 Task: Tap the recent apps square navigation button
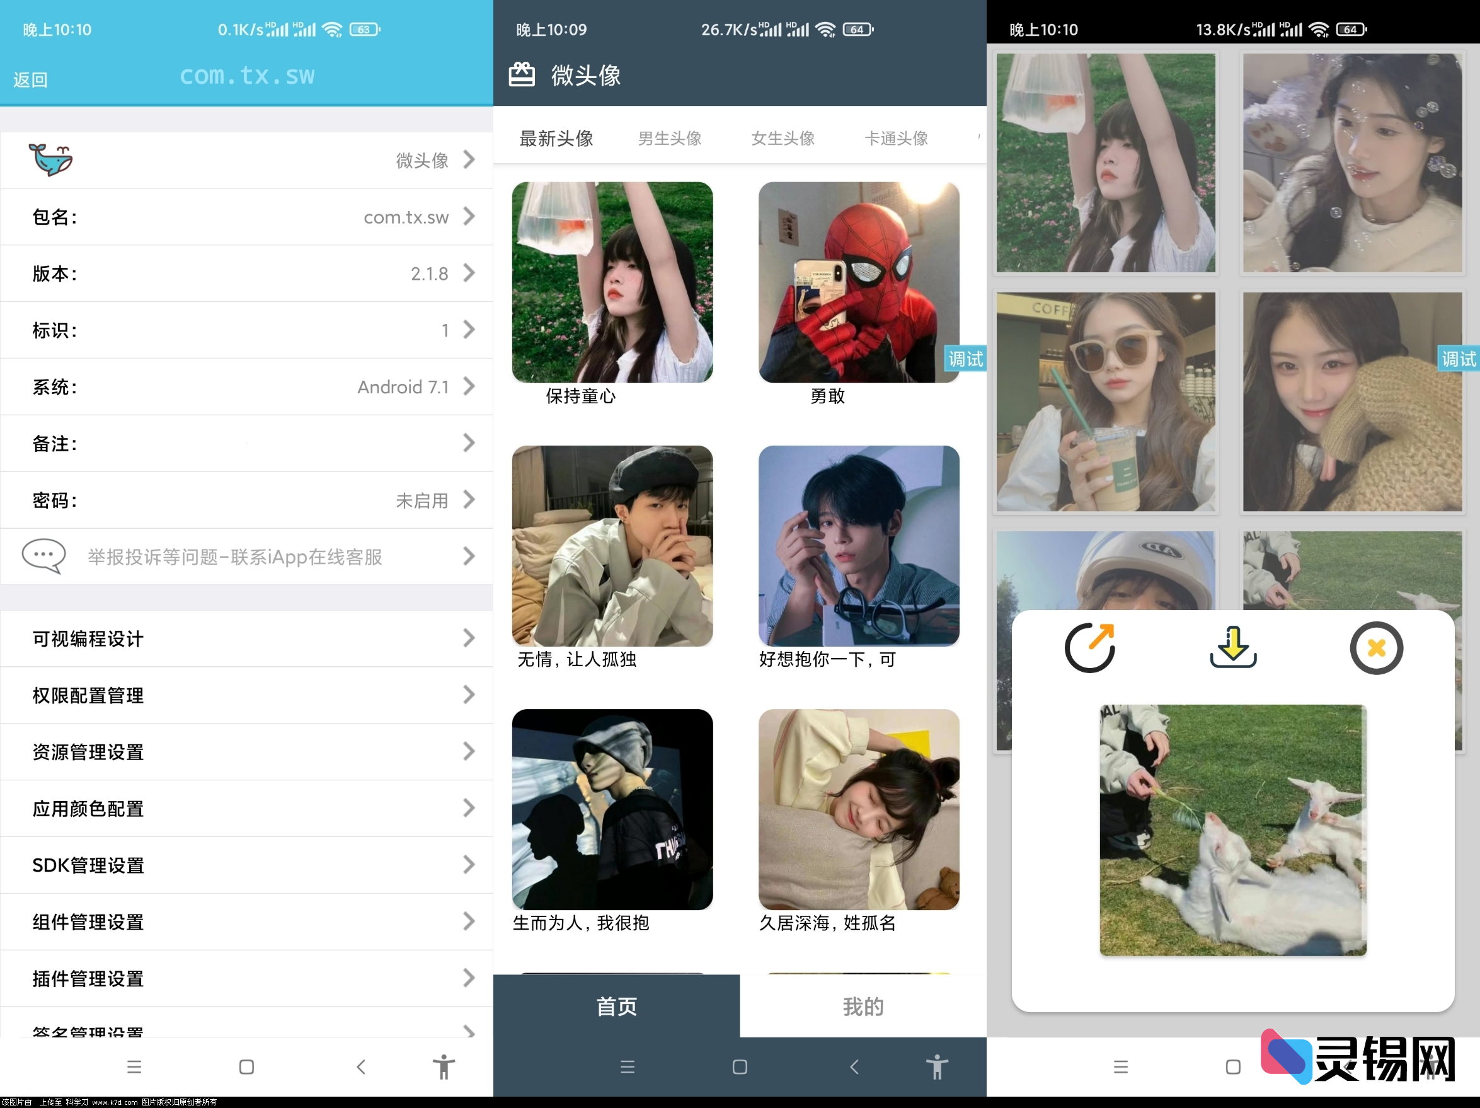246,1067
